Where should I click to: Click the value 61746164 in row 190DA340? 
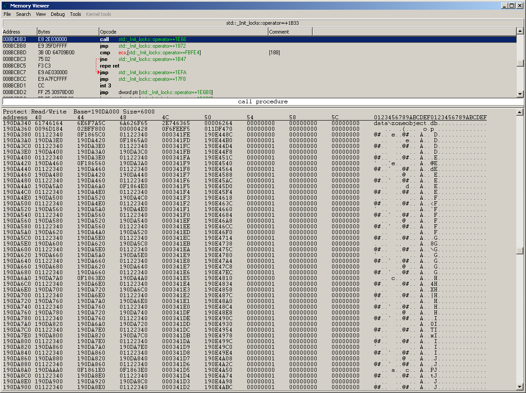tap(49, 123)
